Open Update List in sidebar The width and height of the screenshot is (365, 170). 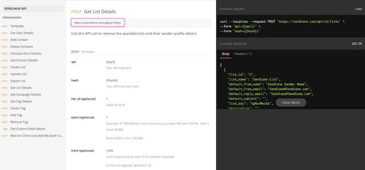click(18, 74)
